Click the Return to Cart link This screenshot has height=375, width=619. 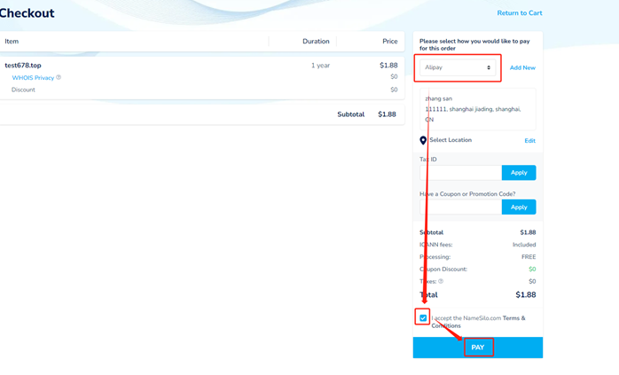pos(520,13)
